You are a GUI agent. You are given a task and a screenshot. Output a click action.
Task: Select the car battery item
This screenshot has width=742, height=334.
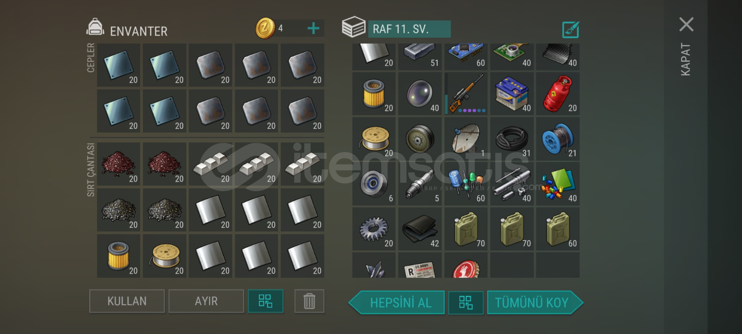[x=512, y=94]
